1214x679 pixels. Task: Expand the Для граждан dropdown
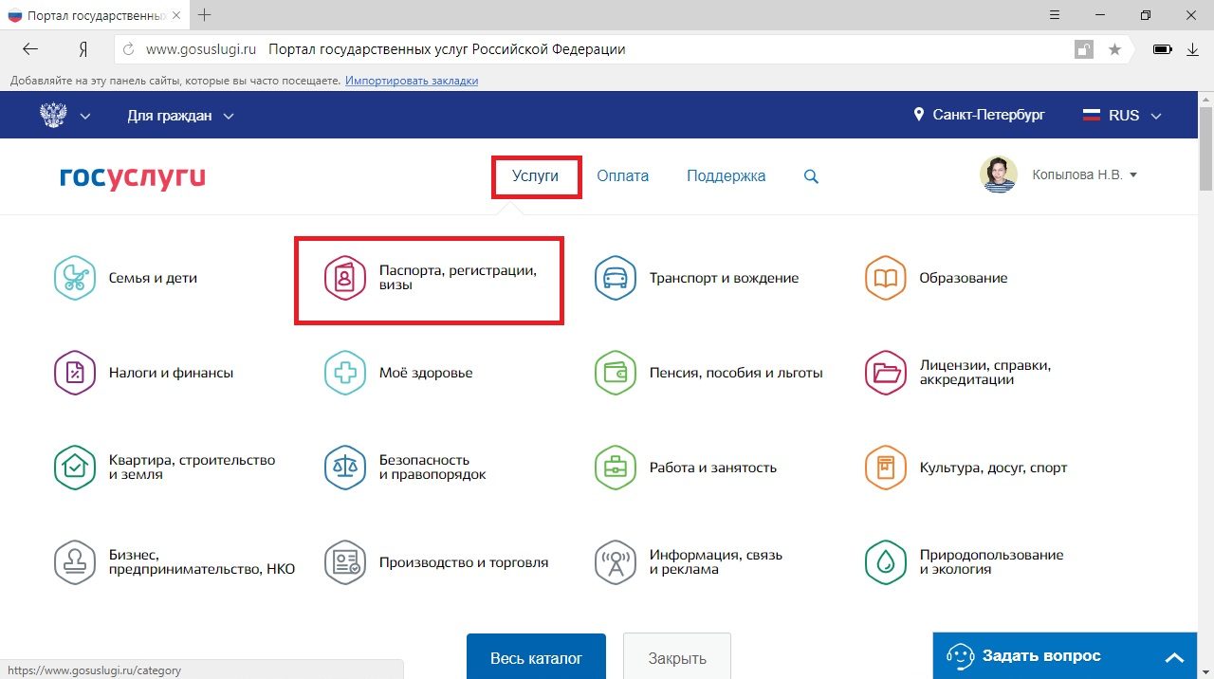pyautogui.click(x=180, y=116)
